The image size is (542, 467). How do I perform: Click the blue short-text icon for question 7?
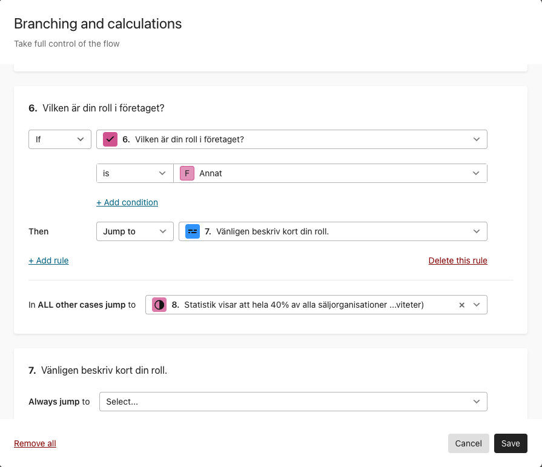coord(193,231)
